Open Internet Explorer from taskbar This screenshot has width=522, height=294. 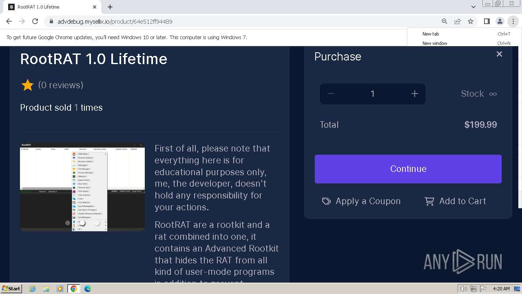[32, 289]
